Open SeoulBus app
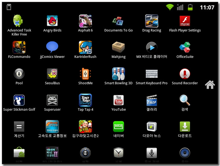220x166 pixels. click(52, 77)
